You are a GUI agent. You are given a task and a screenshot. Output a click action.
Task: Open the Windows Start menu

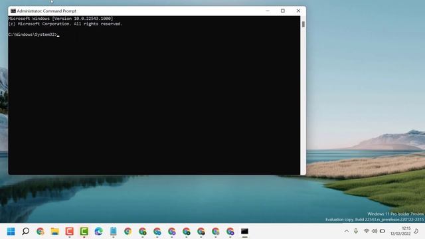click(x=11, y=232)
